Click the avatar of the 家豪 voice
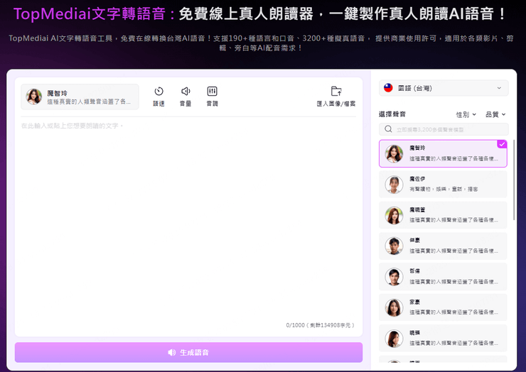This screenshot has width=526, height=372. tap(394, 307)
